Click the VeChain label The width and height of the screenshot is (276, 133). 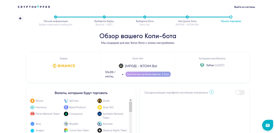tap(74, 101)
